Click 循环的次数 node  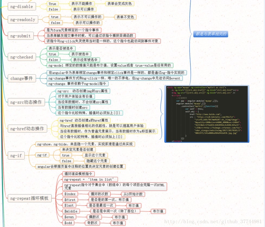click(x=99, y=194)
